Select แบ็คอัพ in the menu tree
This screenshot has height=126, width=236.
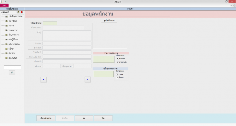click(11, 49)
